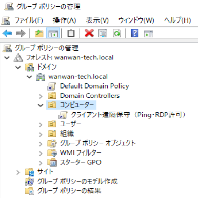
Task: Toggle the show/hide action pane icon
Action: click(149, 34)
